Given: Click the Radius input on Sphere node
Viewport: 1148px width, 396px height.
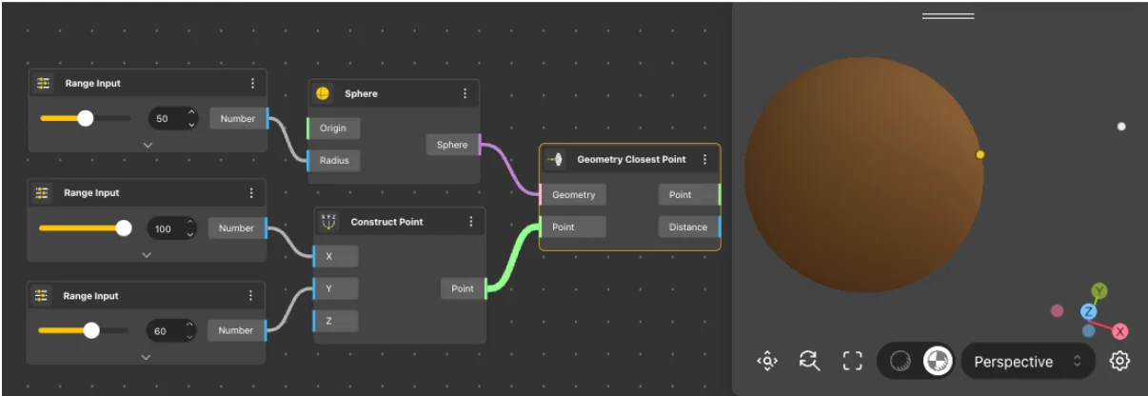Looking at the screenshot, I should [x=334, y=160].
